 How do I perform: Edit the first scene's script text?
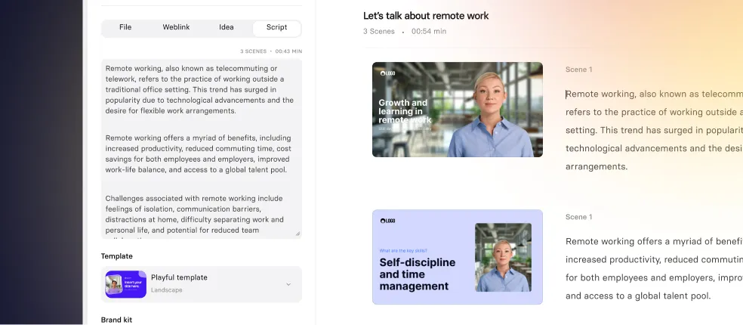653,130
